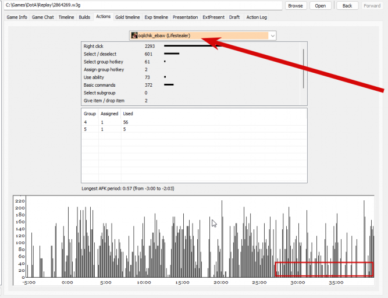Screen dimensions: 388x298
Task: Switch to the Presentation tab
Action: coord(186,17)
